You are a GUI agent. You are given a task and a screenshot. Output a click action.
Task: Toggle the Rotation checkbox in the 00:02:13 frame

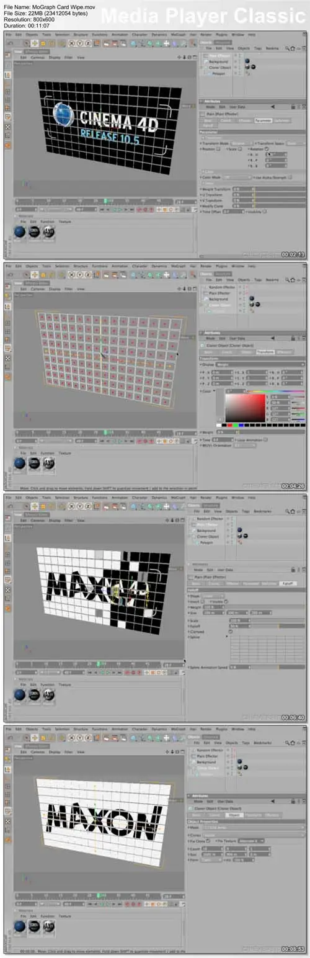[267, 148]
